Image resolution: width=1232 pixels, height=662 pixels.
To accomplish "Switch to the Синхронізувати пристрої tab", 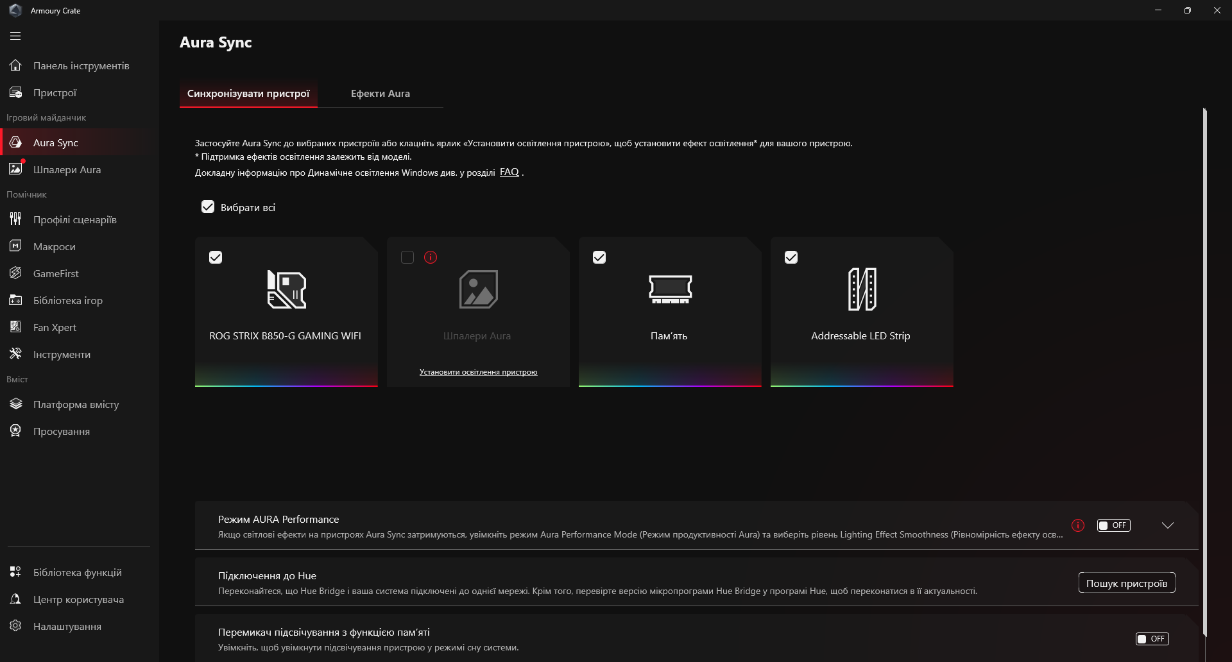I will coord(248,94).
